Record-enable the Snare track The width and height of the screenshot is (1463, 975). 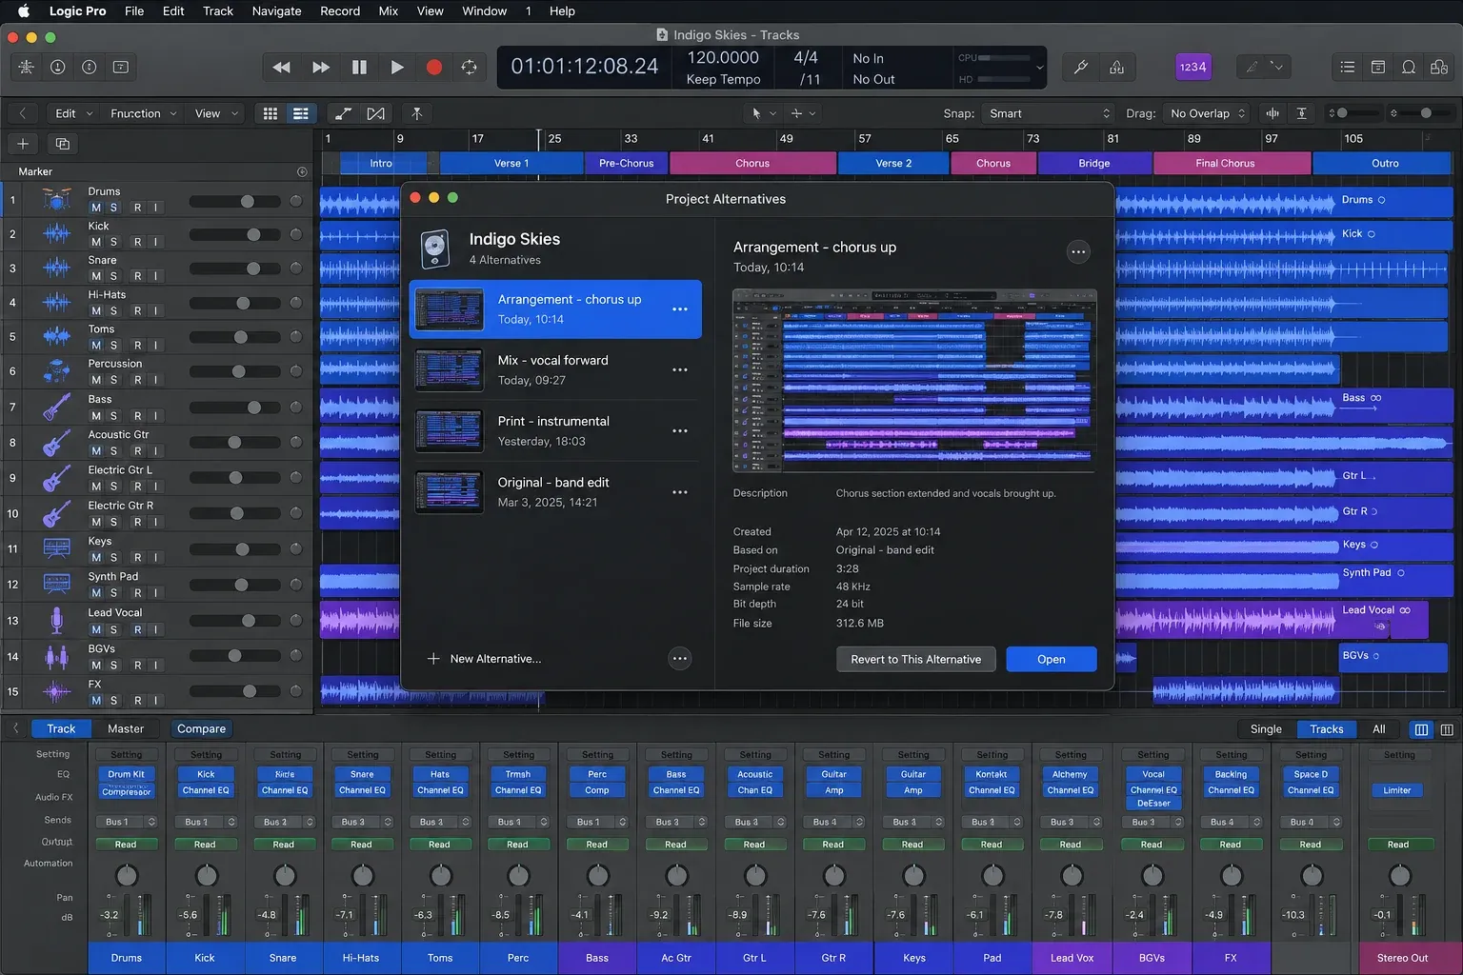pos(137,276)
